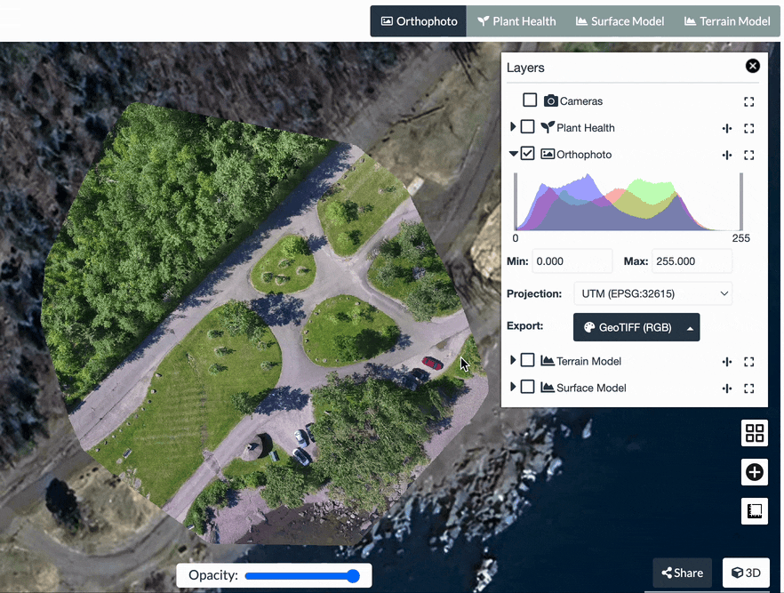Close the Layers panel
The height and width of the screenshot is (593, 784).
click(x=752, y=66)
